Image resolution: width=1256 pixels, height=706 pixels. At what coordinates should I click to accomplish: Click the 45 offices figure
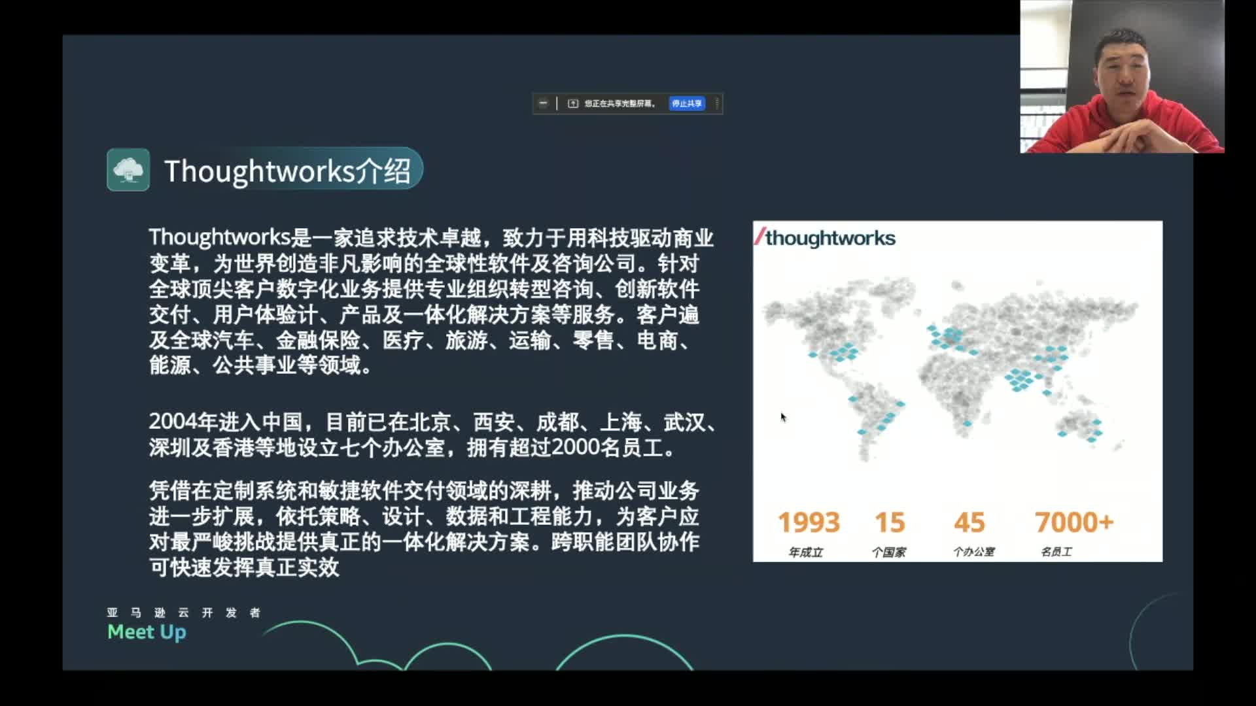pos(969,522)
